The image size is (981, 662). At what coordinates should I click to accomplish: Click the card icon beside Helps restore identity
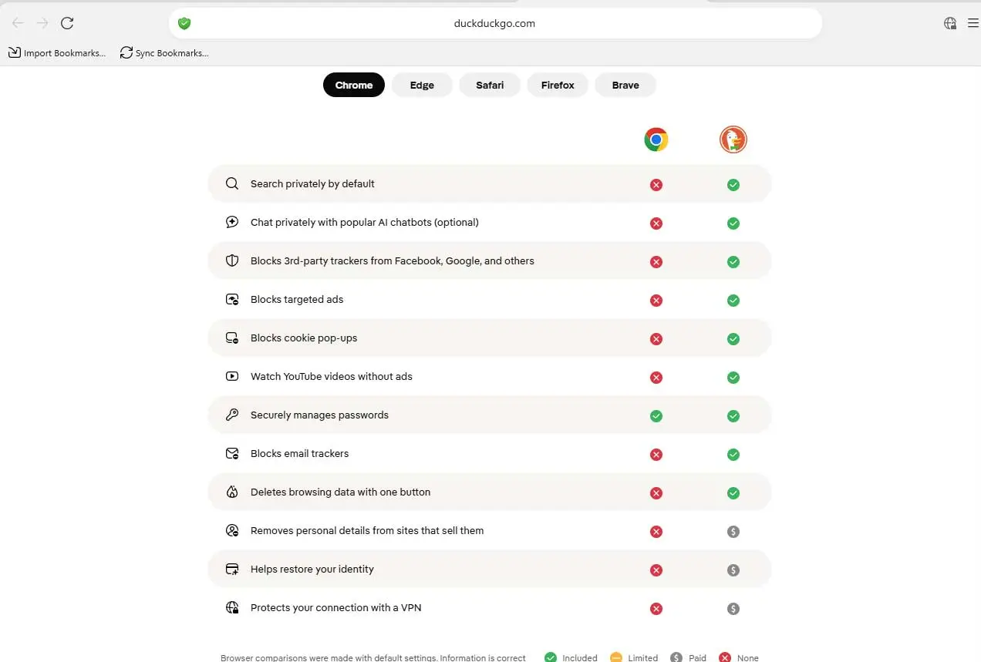click(x=232, y=569)
